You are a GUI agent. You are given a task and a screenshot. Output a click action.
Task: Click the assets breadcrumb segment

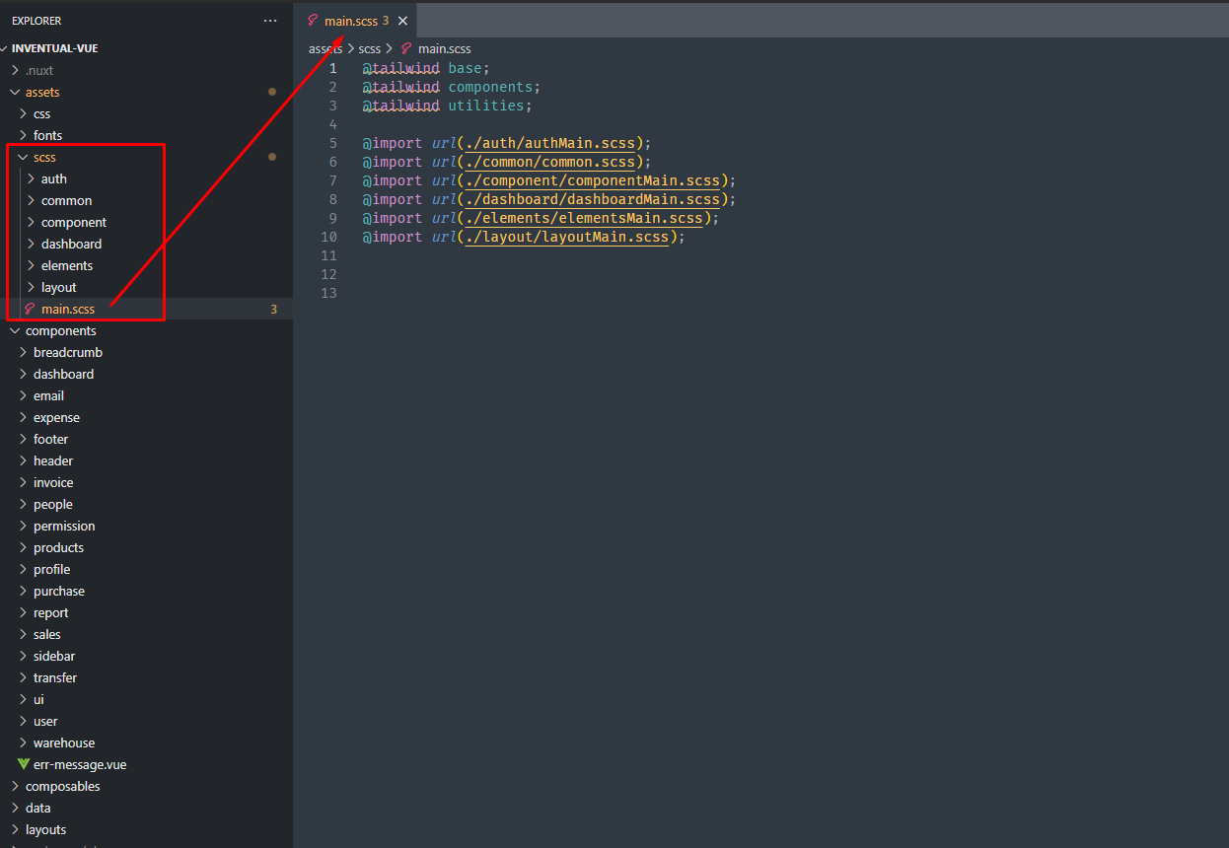(325, 48)
